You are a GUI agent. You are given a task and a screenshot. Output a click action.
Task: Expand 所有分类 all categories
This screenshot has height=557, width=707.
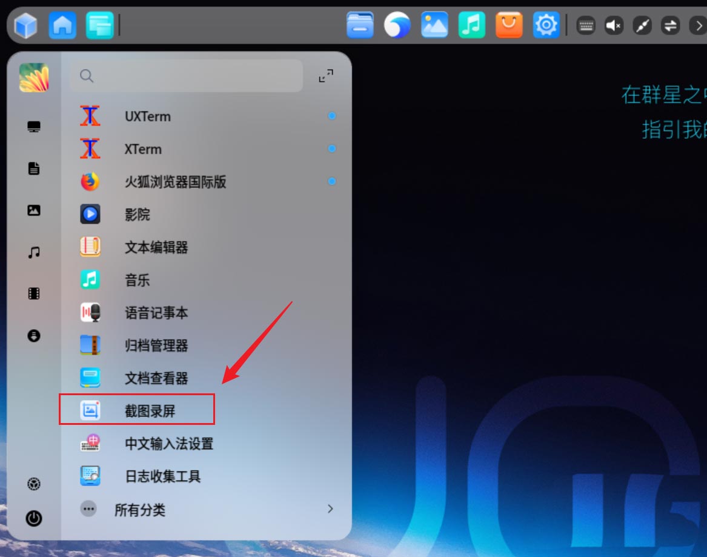point(206,509)
